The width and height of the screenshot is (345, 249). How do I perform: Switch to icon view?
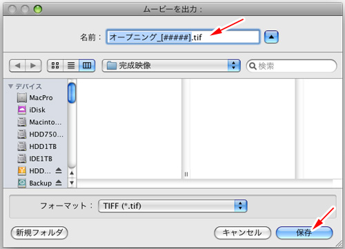click(55, 66)
